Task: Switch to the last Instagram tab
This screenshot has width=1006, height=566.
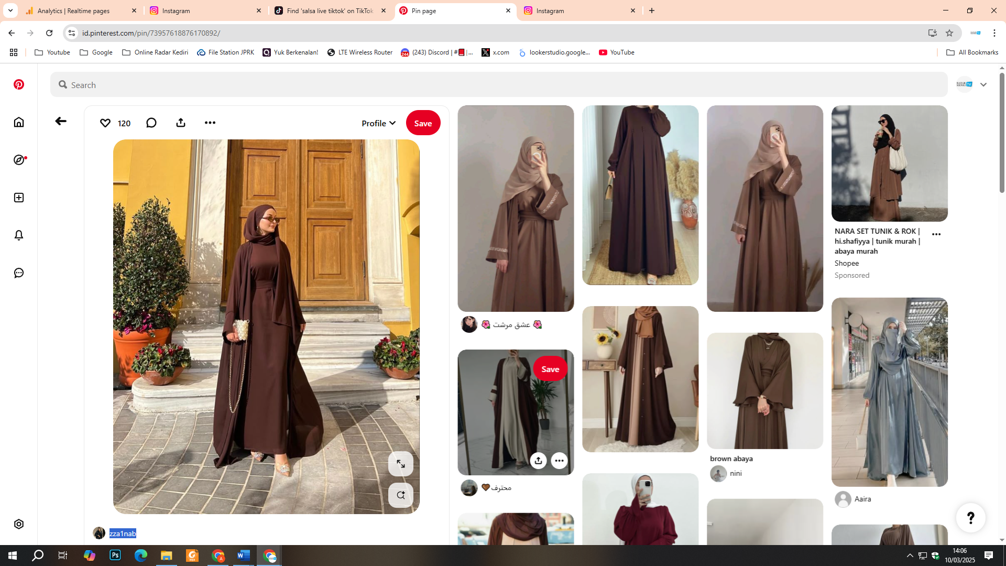Action: coord(581,10)
